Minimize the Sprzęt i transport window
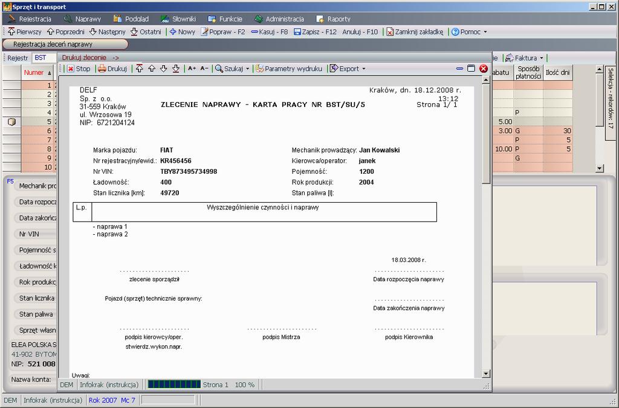Image resolution: width=619 pixels, height=408 pixels. pyautogui.click(x=594, y=7)
